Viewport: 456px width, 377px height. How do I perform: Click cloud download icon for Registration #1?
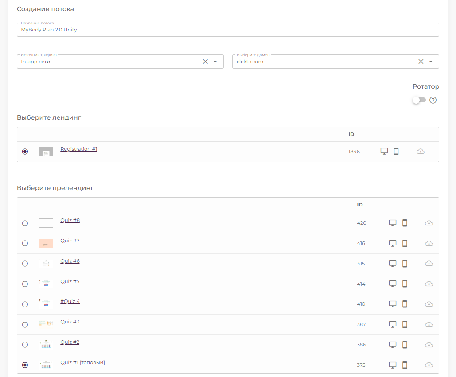[421, 152]
